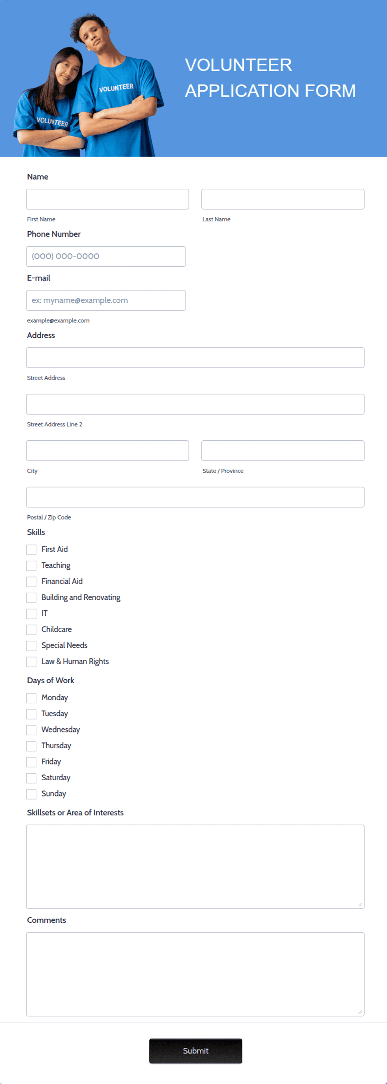Check Monday under Days of Work

coord(31,698)
